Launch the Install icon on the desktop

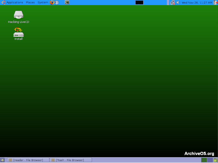click(x=18, y=33)
